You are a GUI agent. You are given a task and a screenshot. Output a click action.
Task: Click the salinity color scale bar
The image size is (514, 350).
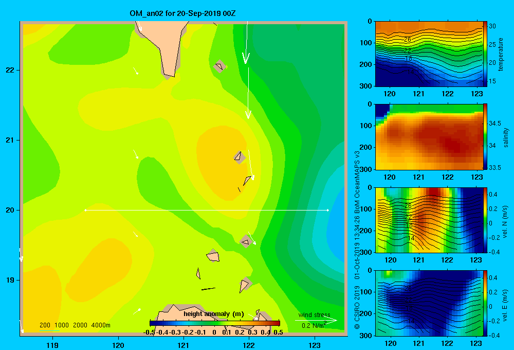click(485, 137)
